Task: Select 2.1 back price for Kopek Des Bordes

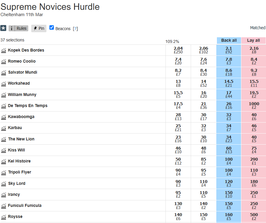Action: coord(229,50)
